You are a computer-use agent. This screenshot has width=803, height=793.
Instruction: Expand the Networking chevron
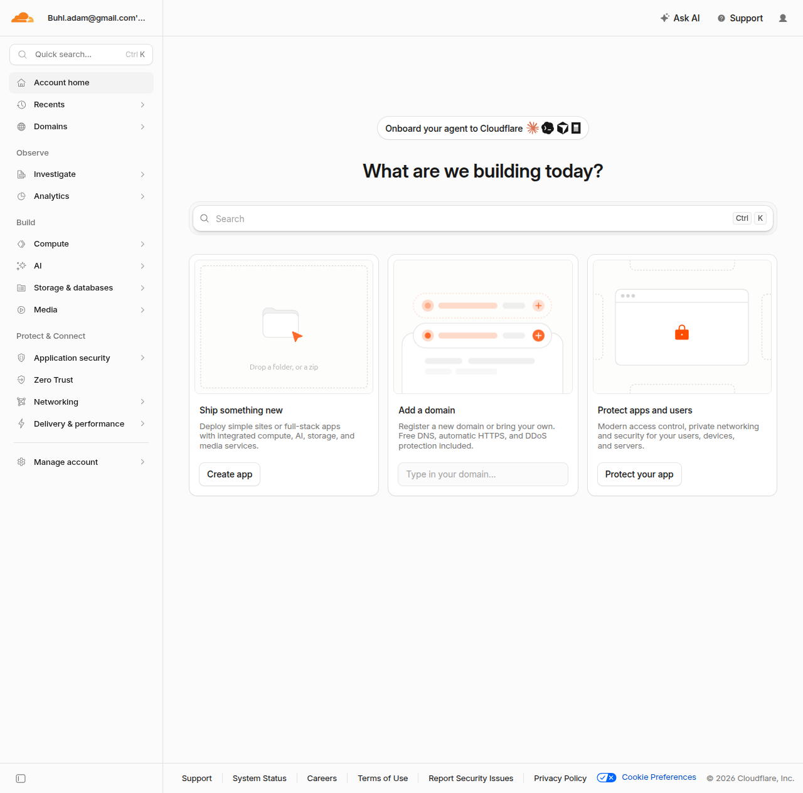click(142, 402)
